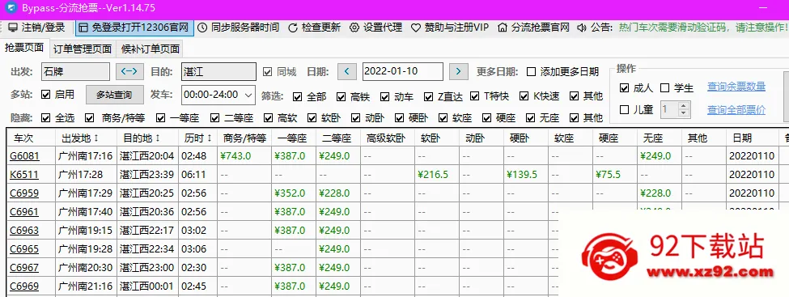The height and width of the screenshot is (297, 789).
Task: Toggle filter 全部 checkbox
Action: point(297,96)
